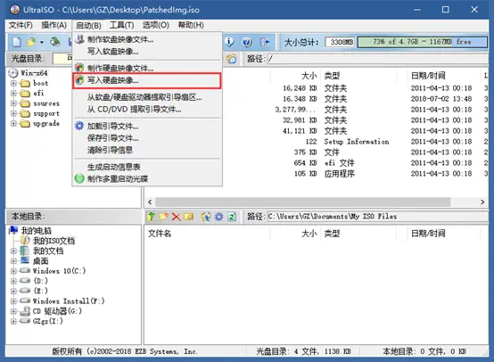This screenshot has height=362, width=494.
Task: Select 我的ISO文档 in local tree
Action: coord(54,241)
